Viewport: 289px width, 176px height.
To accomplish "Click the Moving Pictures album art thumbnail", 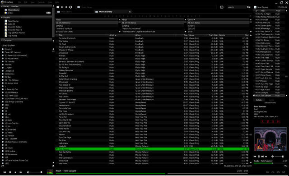I will click(270, 139).
